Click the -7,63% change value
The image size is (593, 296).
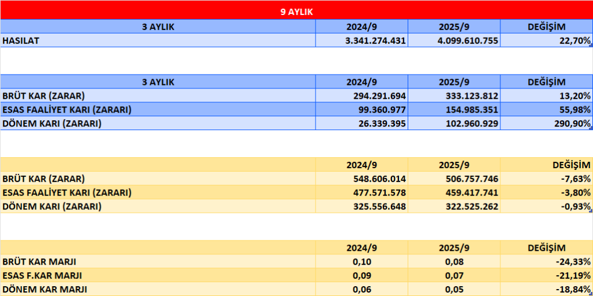tap(577, 179)
